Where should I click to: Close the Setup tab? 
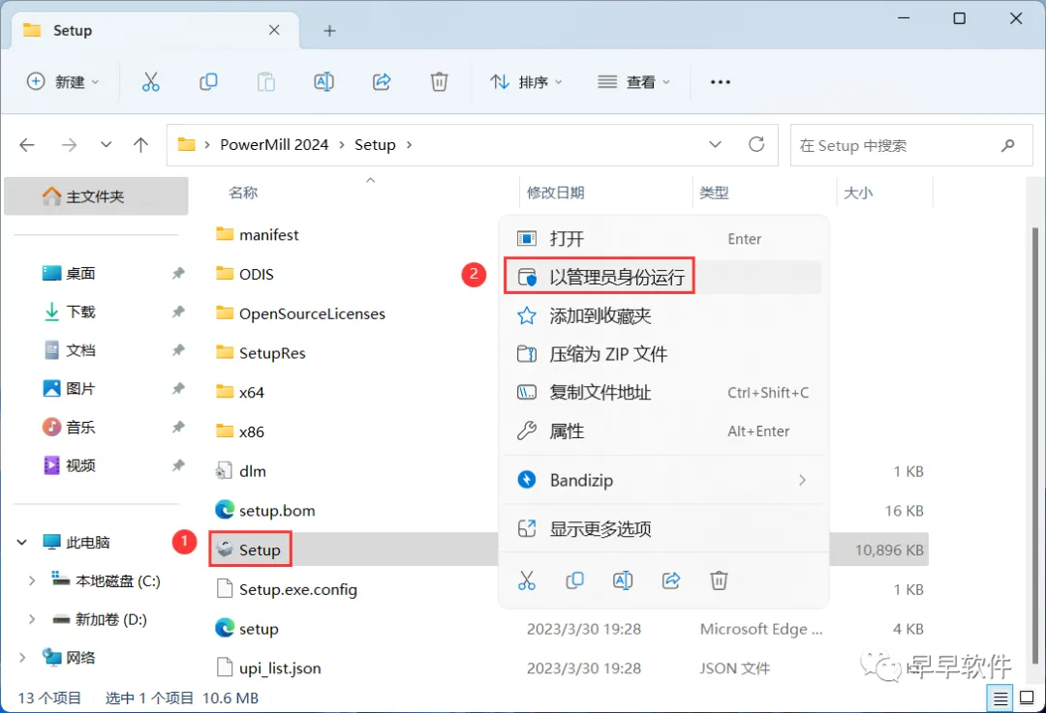click(274, 30)
